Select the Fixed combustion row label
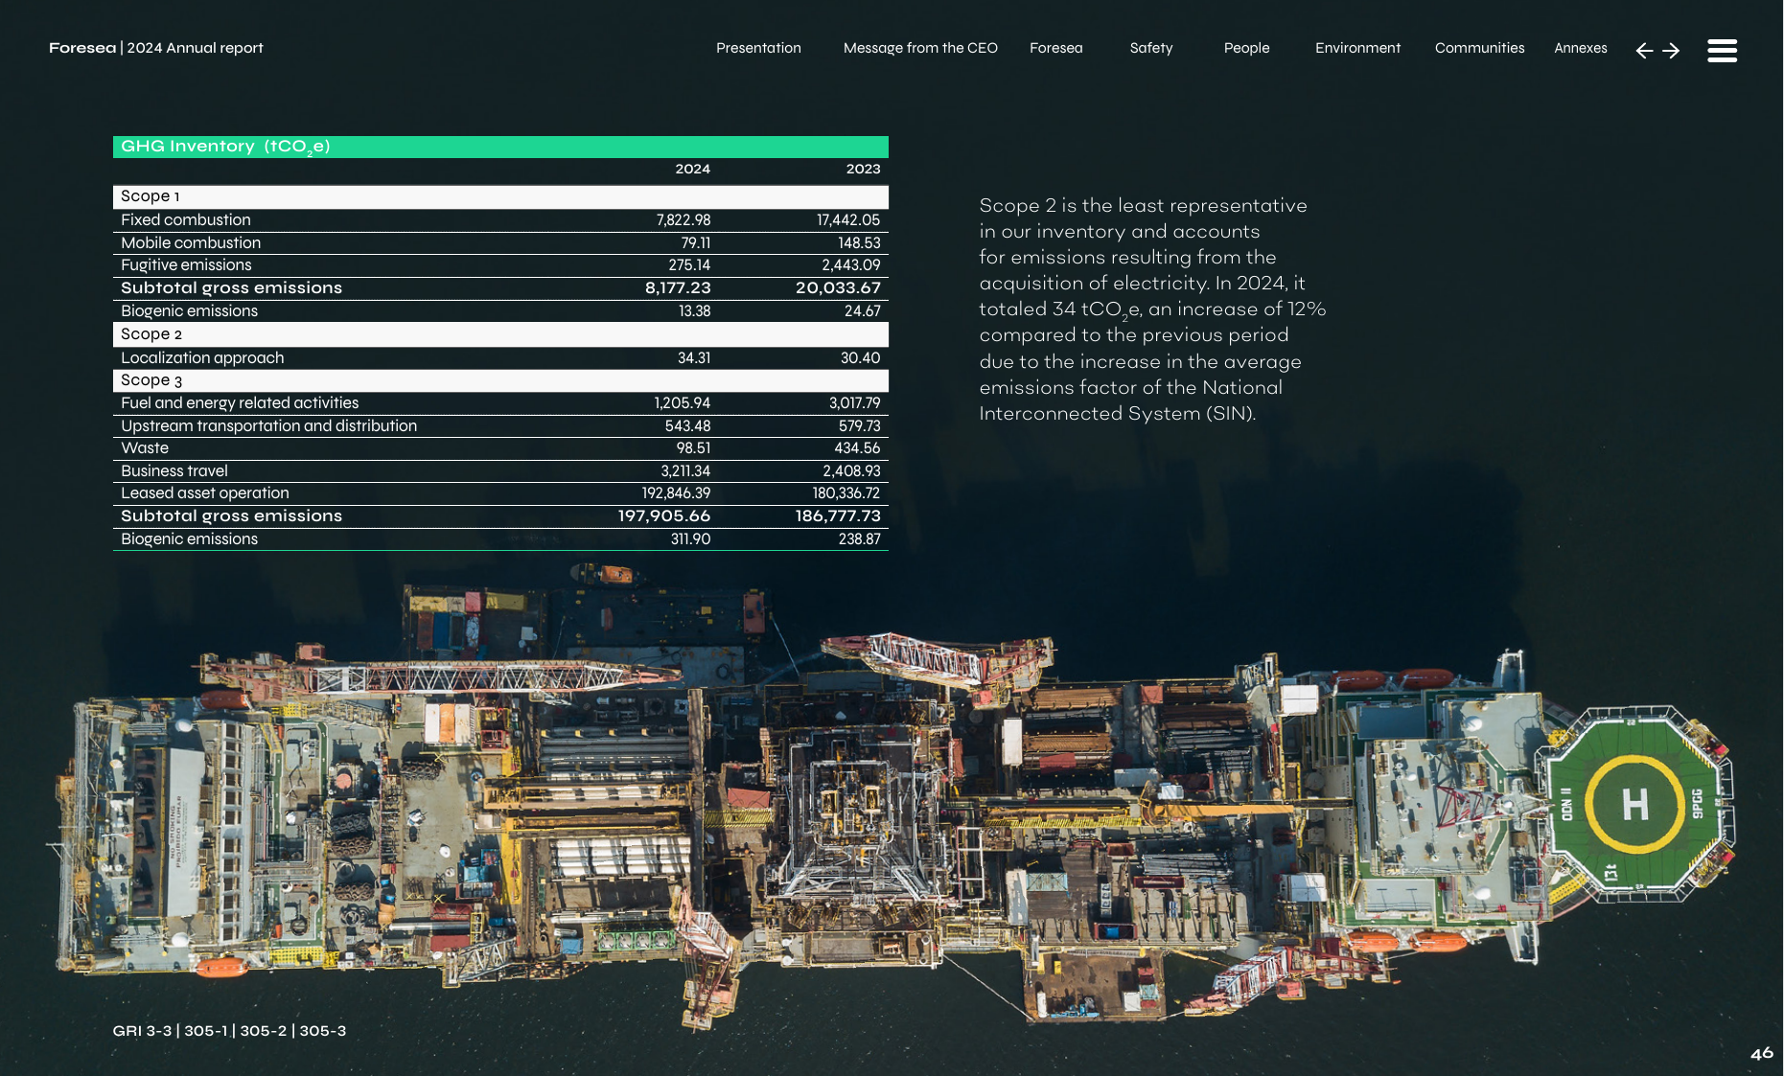The height and width of the screenshot is (1076, 1784). click(185, 219)
